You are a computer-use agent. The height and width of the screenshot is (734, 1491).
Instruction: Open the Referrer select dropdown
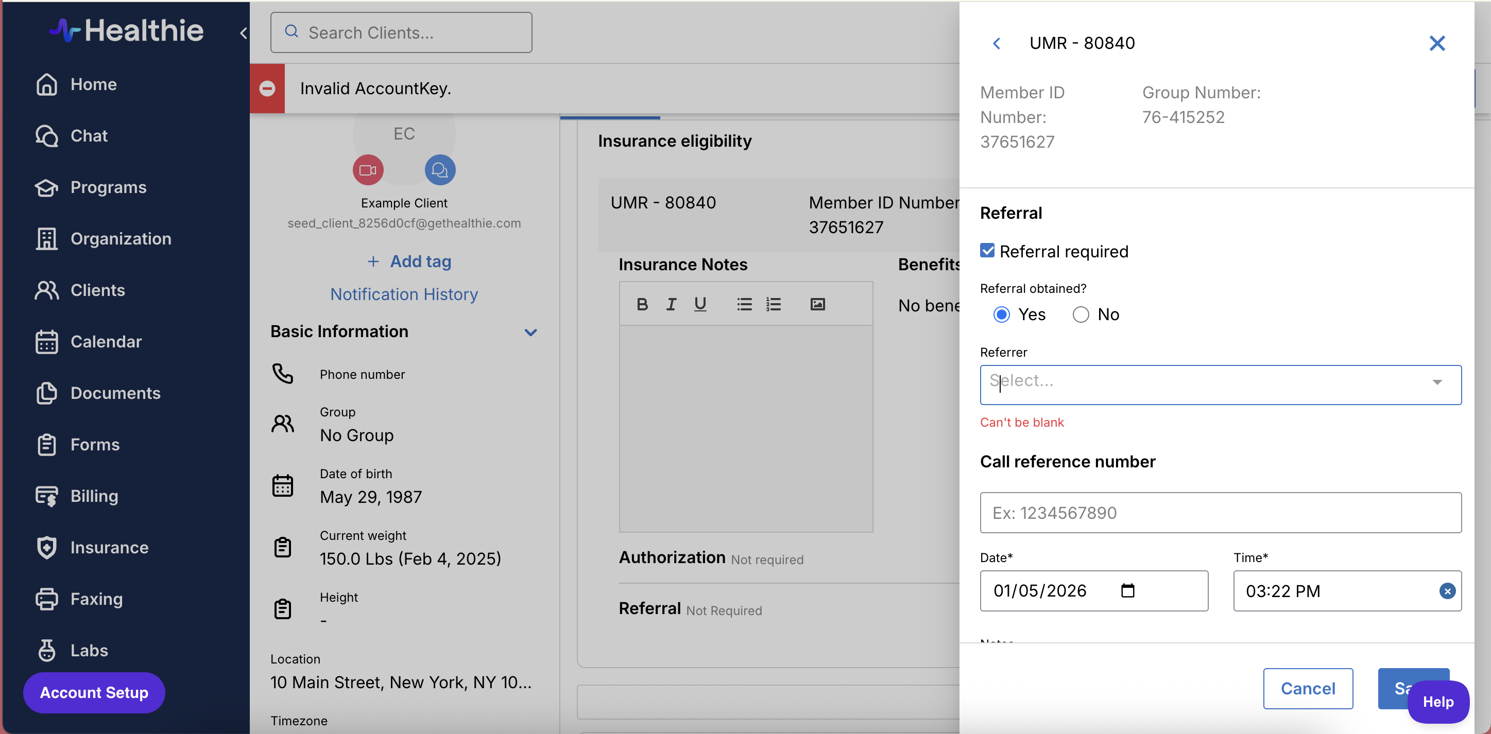point(1220,384)
